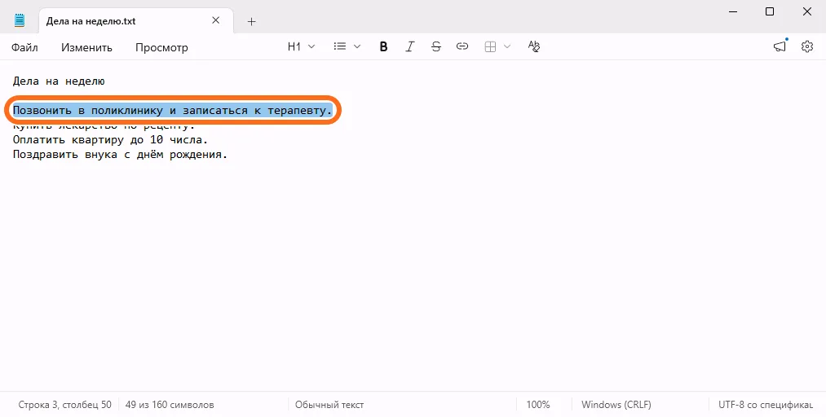Open the Изменить menu
Image resolution: width=826 pixels, height=417 pixels.
(x=87, y=47)
